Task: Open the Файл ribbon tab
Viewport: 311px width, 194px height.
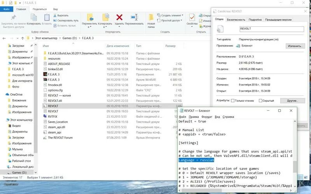Action: click(6, 9)
